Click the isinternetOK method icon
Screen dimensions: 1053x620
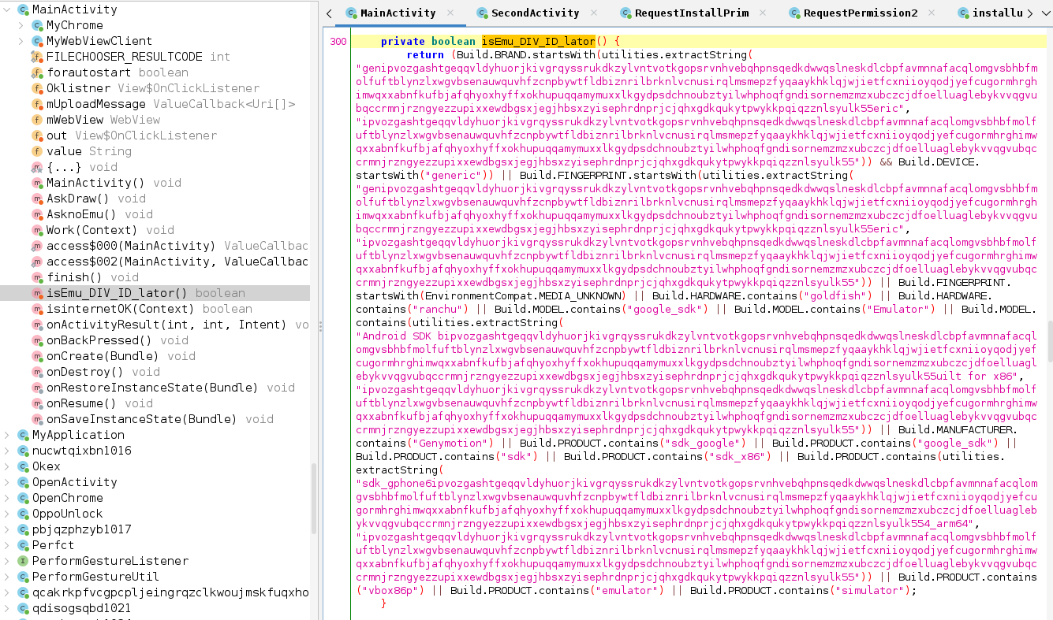coord(36,309)
